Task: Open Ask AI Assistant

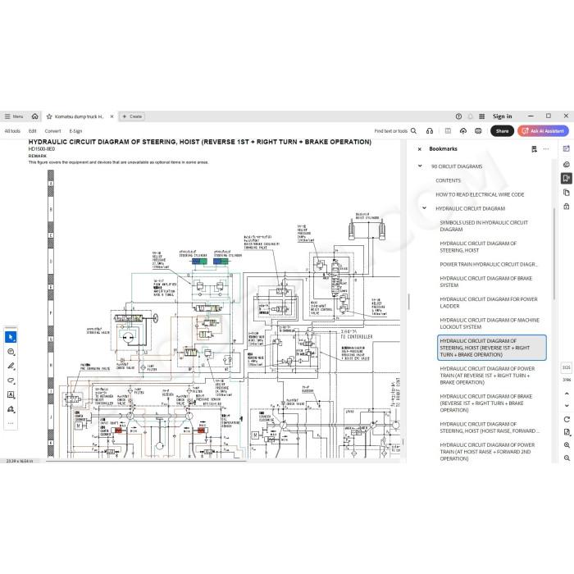Action: pos(543,130)
